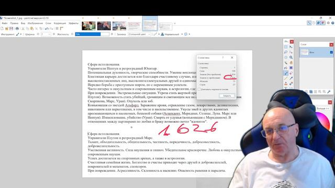Open the Изображение menu
The height and width of the screenshot is (188, 335).
point(35,23)
